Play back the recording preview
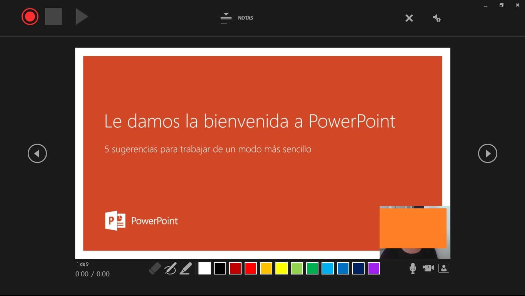This screenshot has width=525, height=296. [82, 17]
